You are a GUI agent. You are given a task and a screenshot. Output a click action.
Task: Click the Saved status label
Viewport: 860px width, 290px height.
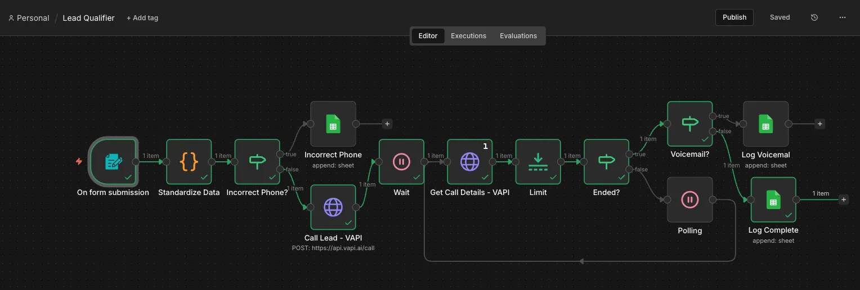tap(780, 17)
